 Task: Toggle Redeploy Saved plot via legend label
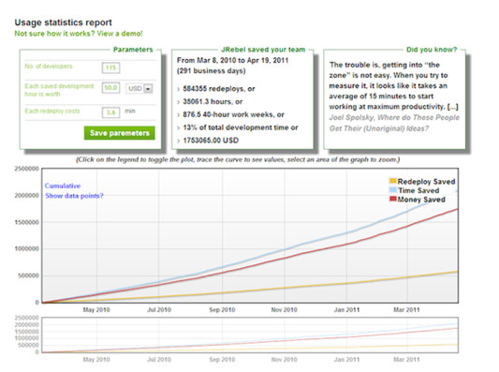click(x=426, y=182)
